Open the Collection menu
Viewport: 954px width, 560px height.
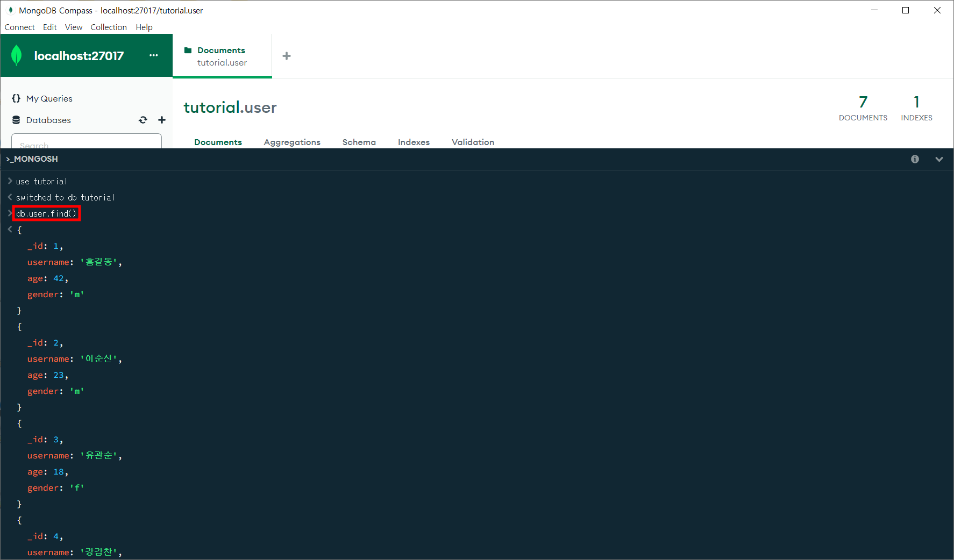point(109,27)
